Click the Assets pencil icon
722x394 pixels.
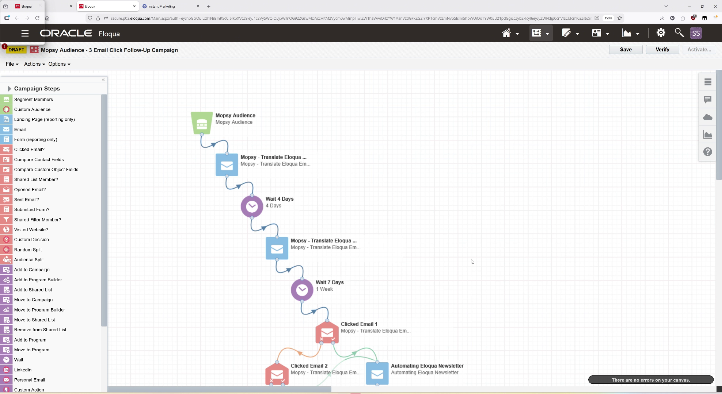pyautogui.click(x=566, y=33)
